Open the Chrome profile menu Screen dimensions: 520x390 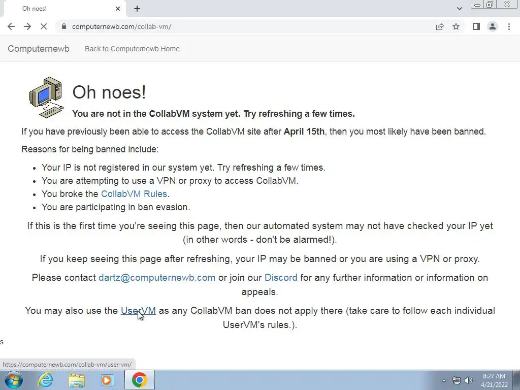point(493,26)
